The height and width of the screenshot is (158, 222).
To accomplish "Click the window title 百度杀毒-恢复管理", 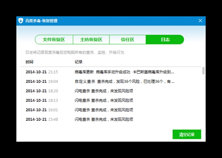I will (x=41, y=21).
